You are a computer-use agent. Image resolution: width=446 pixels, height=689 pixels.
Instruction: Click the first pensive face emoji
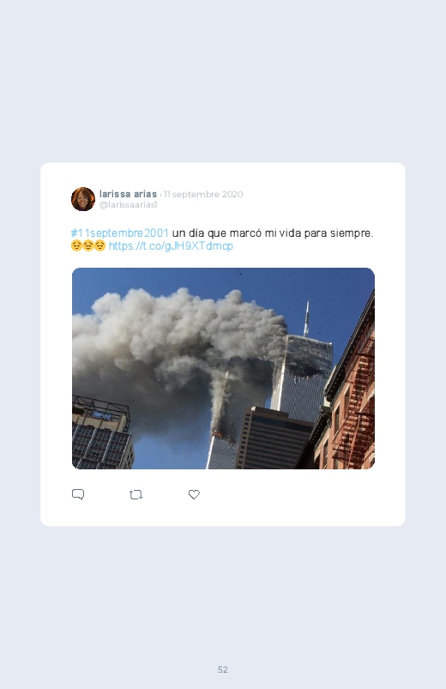coord(76,245)
